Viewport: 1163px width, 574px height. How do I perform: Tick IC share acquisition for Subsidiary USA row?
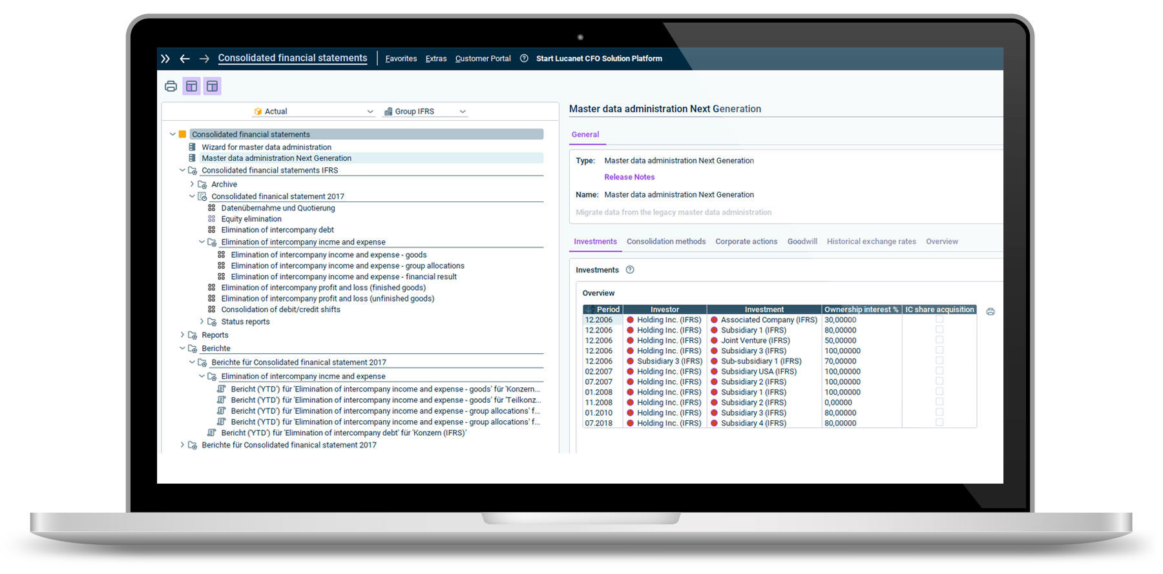point(939,371)
